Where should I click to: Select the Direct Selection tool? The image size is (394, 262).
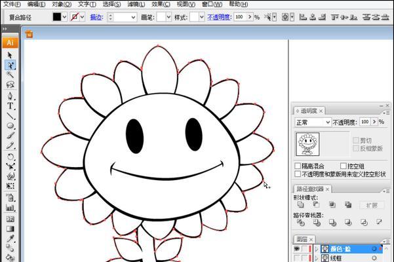(x=10, y=65)
